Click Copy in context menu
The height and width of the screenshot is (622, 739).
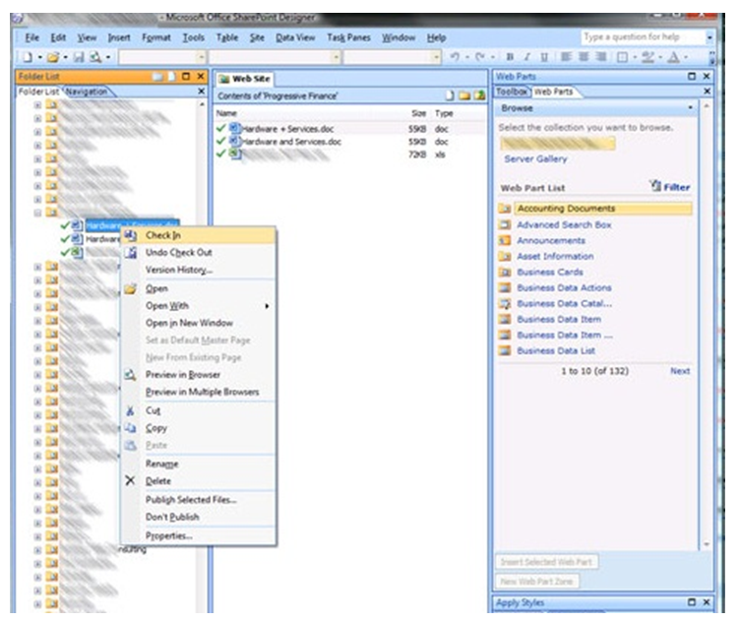click(199, 428)
